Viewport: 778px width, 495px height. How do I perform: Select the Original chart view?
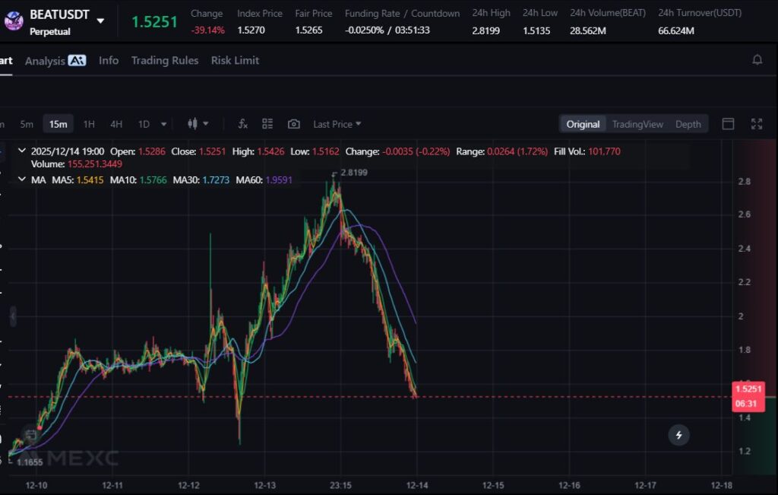tap(583, 124)
